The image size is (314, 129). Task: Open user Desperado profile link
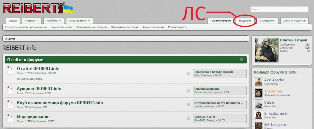201,92
